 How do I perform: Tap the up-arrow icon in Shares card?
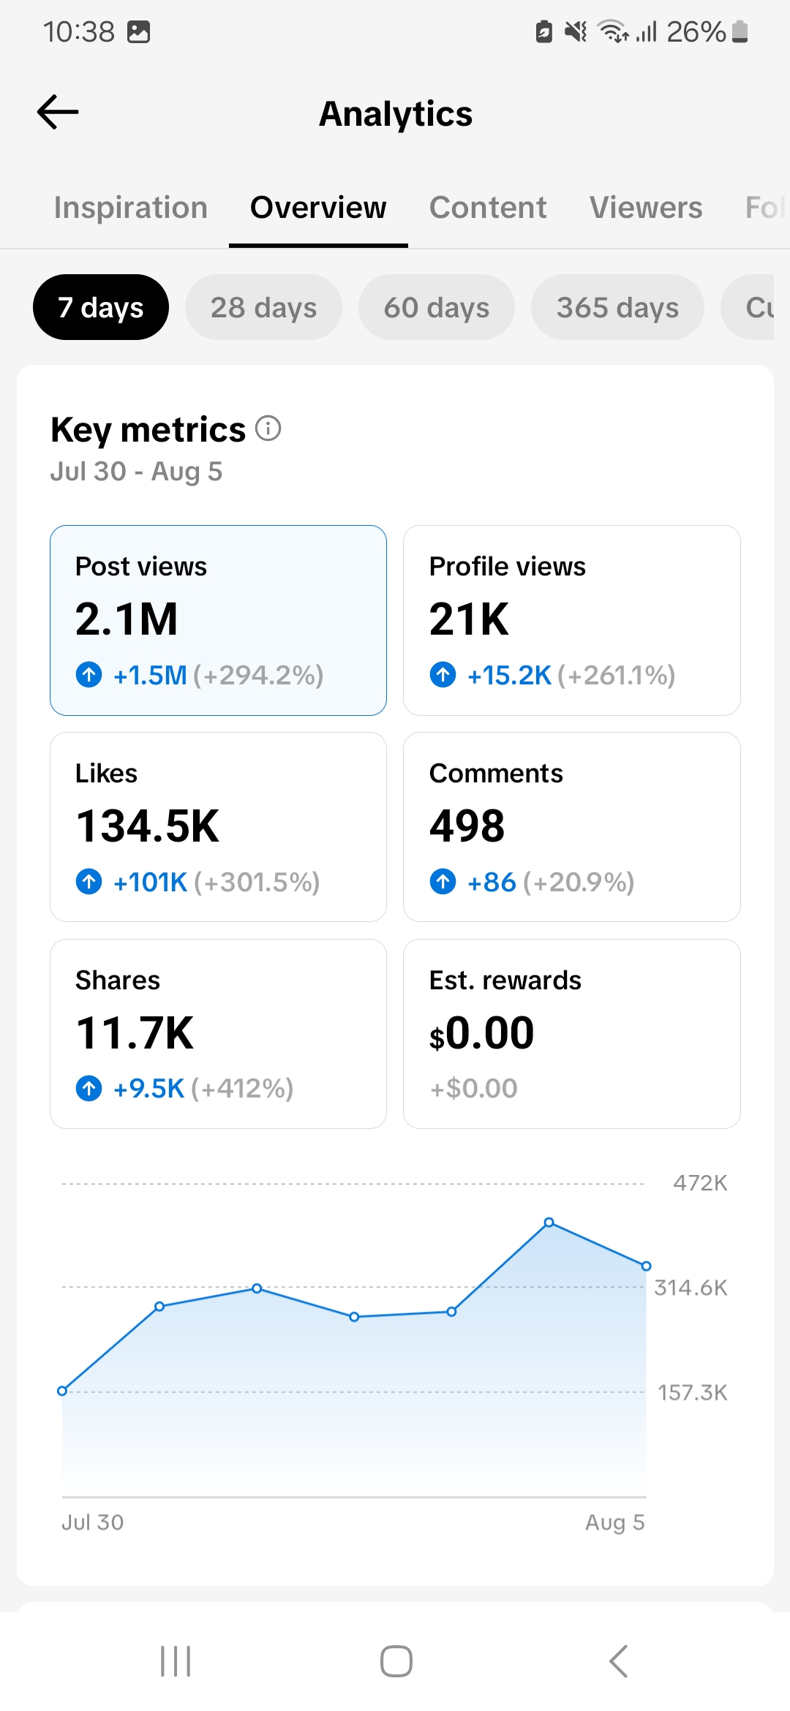(89, 1088)
